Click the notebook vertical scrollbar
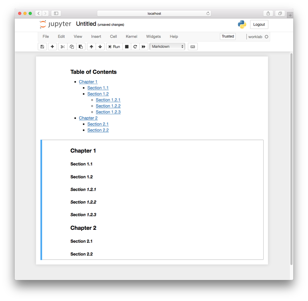 pos(291,159)
